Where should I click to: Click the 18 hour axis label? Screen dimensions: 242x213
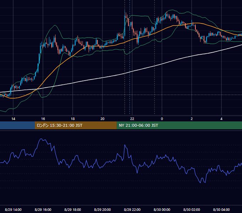click(73, 119)
